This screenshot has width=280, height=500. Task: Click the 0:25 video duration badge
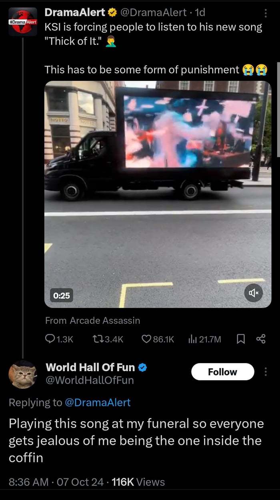click(x=62, y=296)
